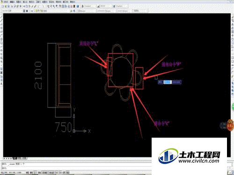Select the Circle draw tool

(x=1, y=39)
